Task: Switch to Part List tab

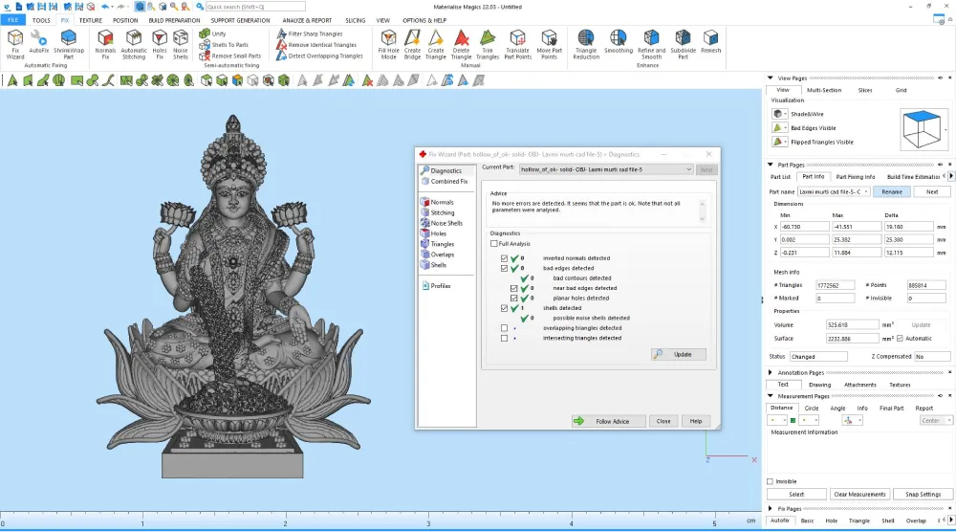Action: pyautogui.click(x=780, y=177)
